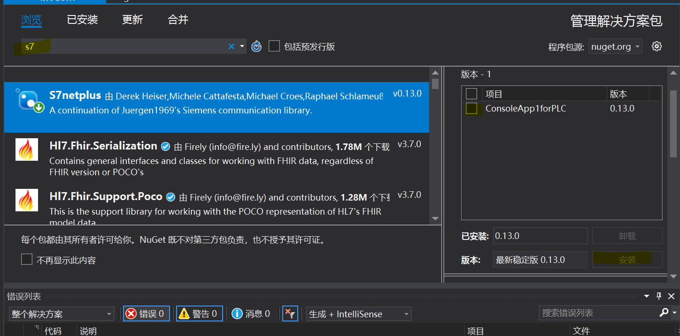680x336 pixels.
Task: Go to the 更新 tab
Action: click(x=132, y=20)
